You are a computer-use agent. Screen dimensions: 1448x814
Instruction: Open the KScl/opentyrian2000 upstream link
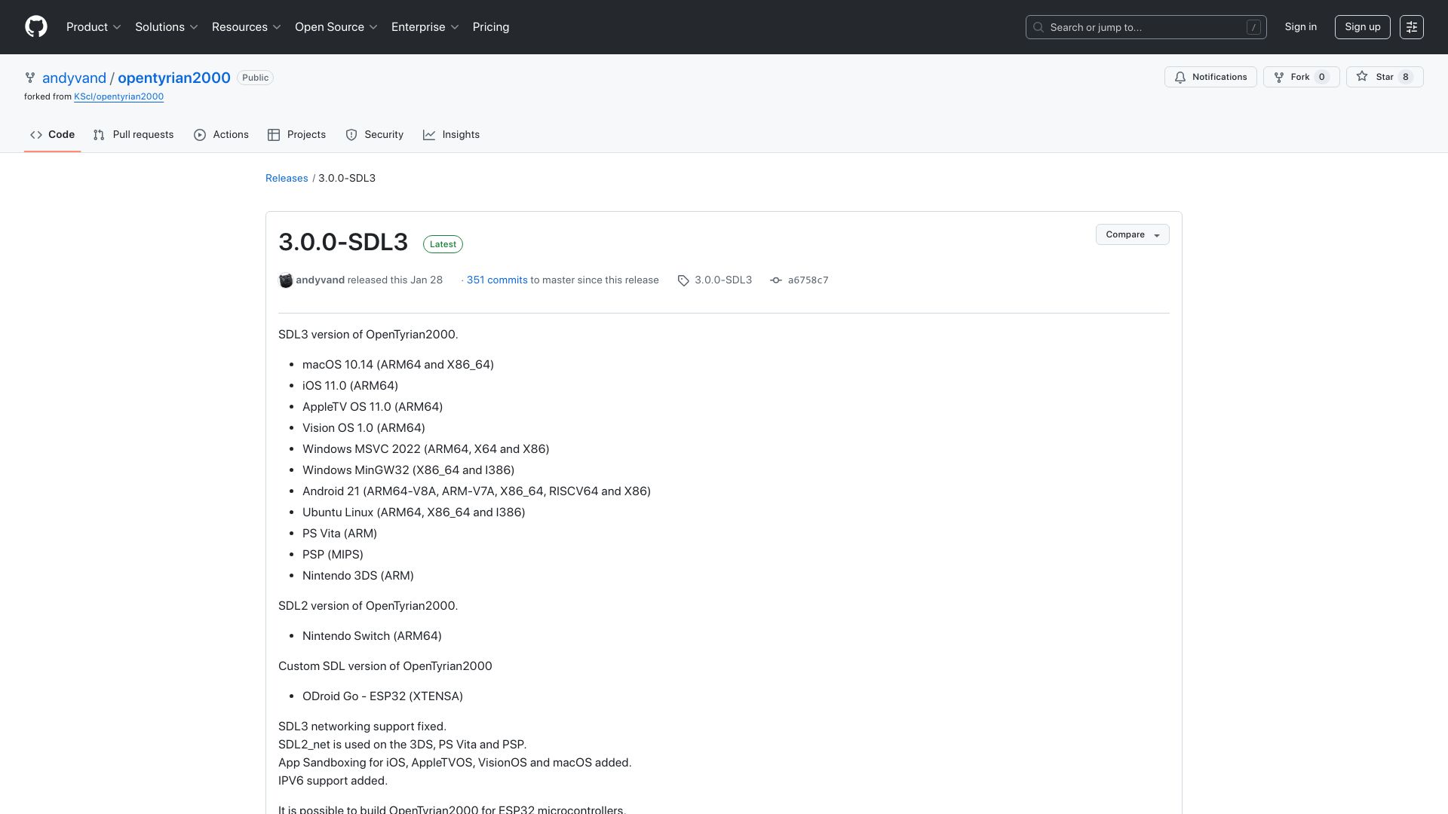pyautogui.click(x=118, y=96)
